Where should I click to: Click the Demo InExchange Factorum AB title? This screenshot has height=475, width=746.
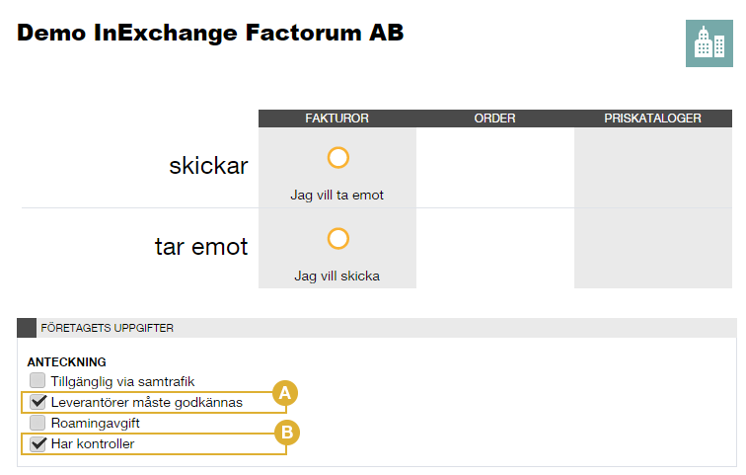210,34
